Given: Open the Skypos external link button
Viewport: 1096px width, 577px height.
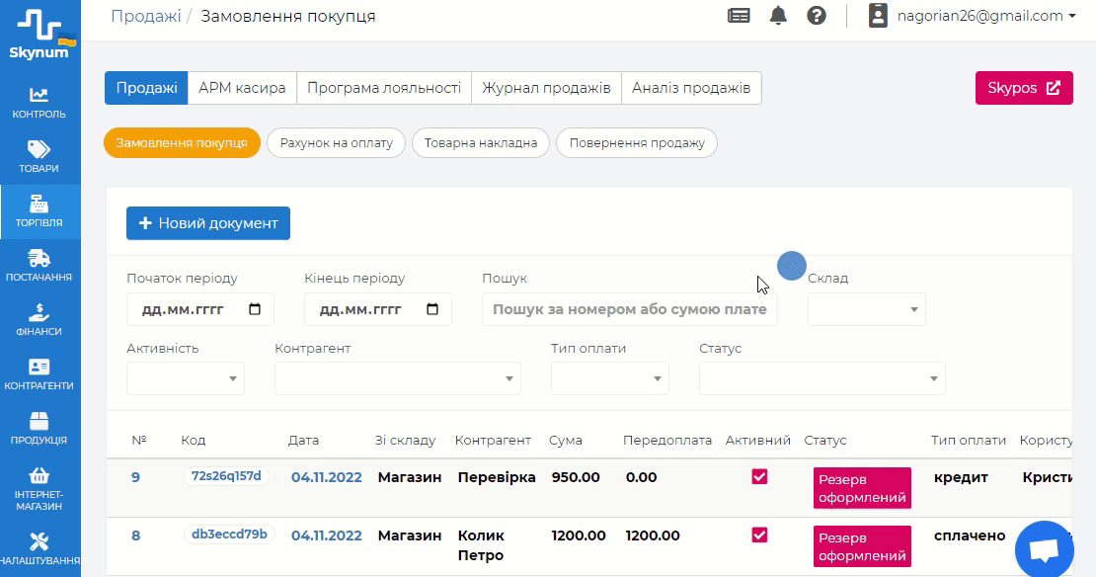Looking at the screenshot, I should [1023, 88].
